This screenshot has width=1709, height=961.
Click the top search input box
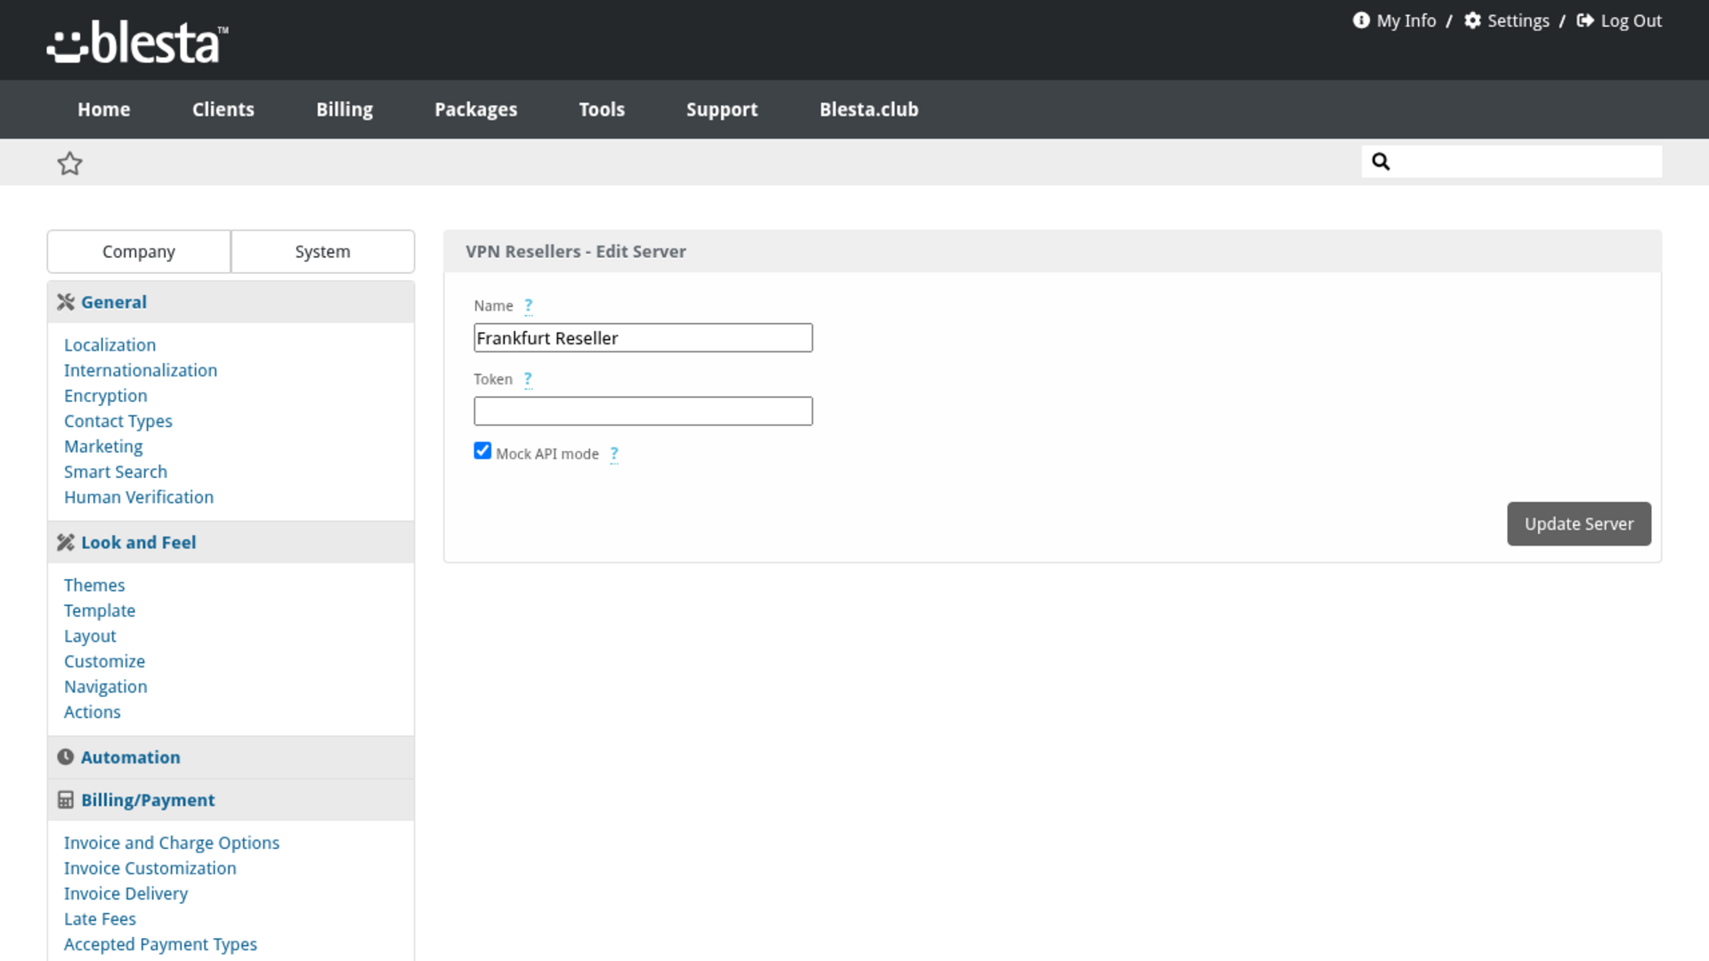point(1511,161)
